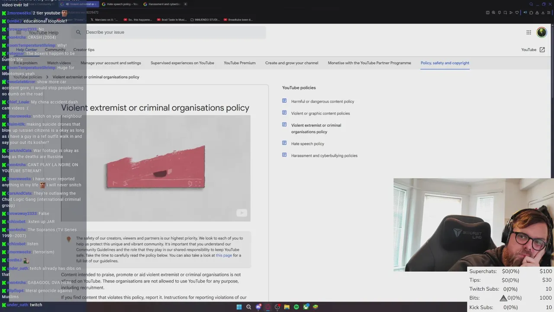
Task: Open OBS Studio from the taskbar
Action: pyautogui.click(x=277, y=307)
